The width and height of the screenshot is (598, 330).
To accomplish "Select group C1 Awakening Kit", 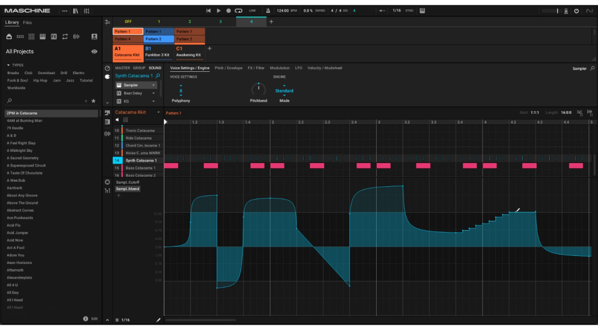I will click(190, 53).
